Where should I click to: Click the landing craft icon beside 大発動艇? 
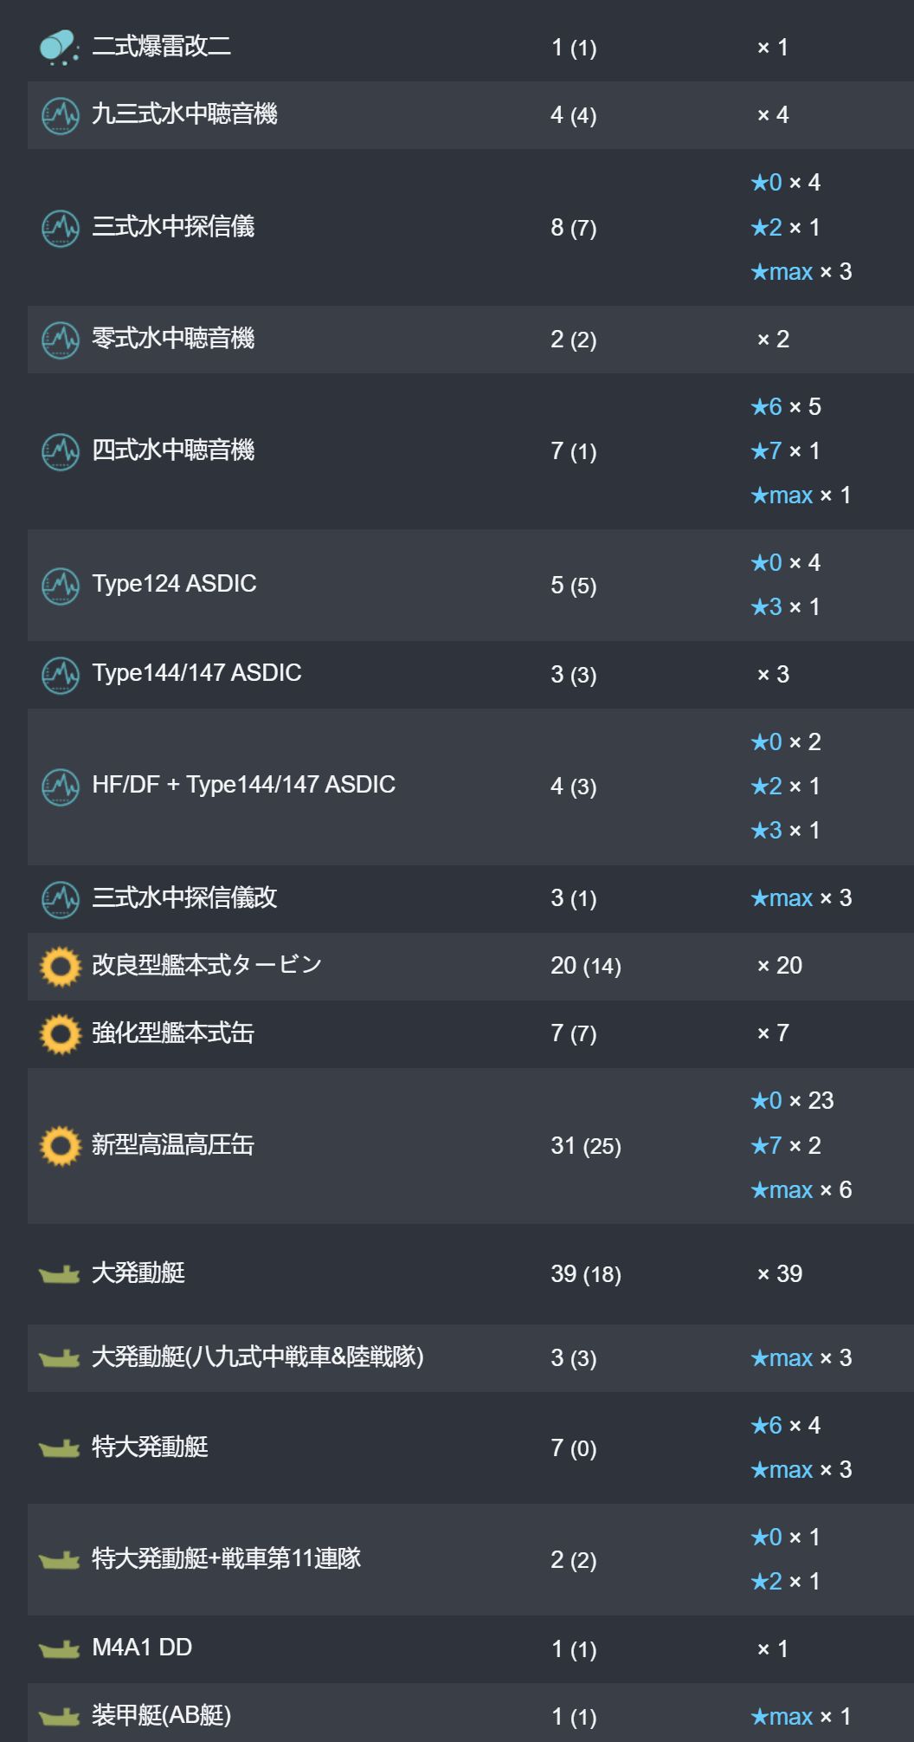click(60, 1274)
